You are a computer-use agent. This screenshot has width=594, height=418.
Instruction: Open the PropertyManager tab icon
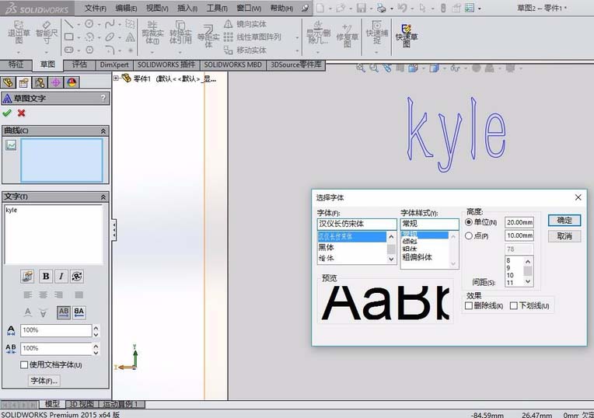tap(24, 82)
